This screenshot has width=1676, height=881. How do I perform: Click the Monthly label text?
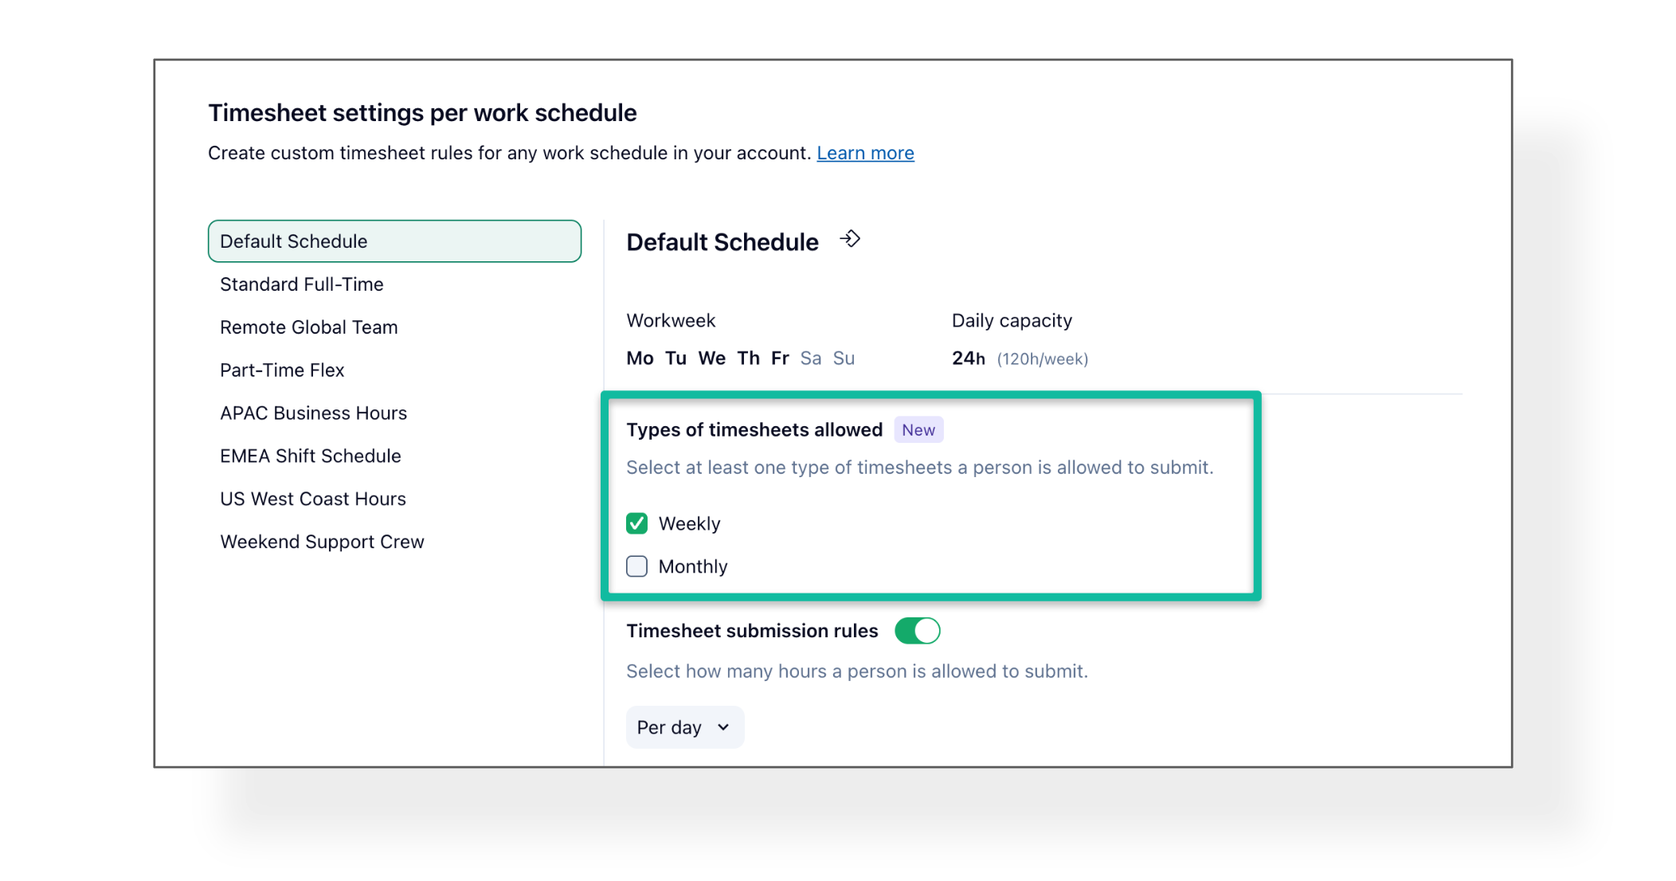coord(692,567)
